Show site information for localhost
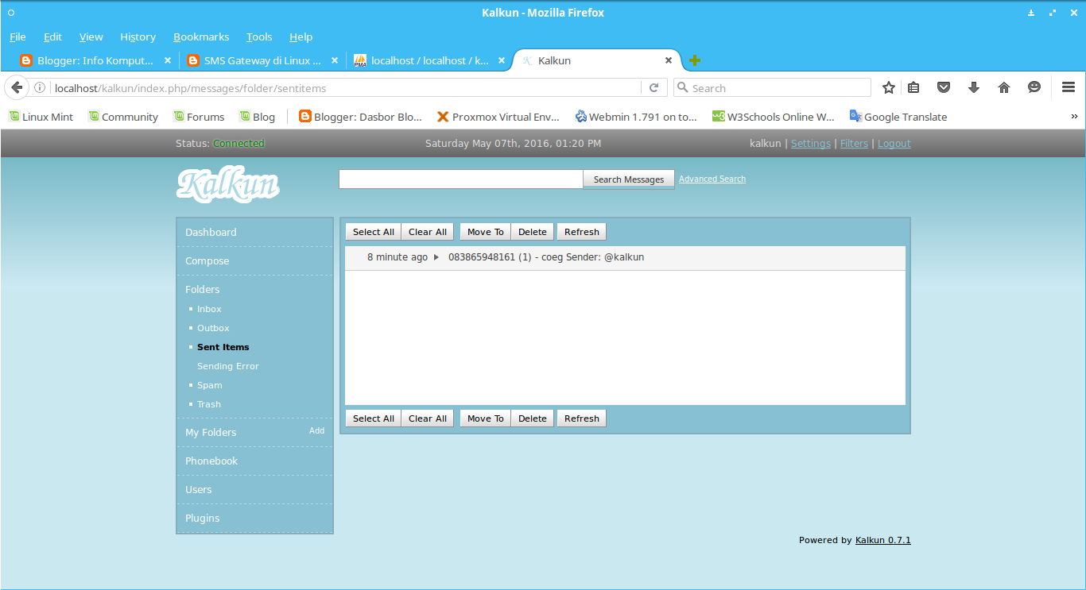Image resolution: width=1086 pixels, height=590 pixels. pyautogui.click(x=40, y=88)
